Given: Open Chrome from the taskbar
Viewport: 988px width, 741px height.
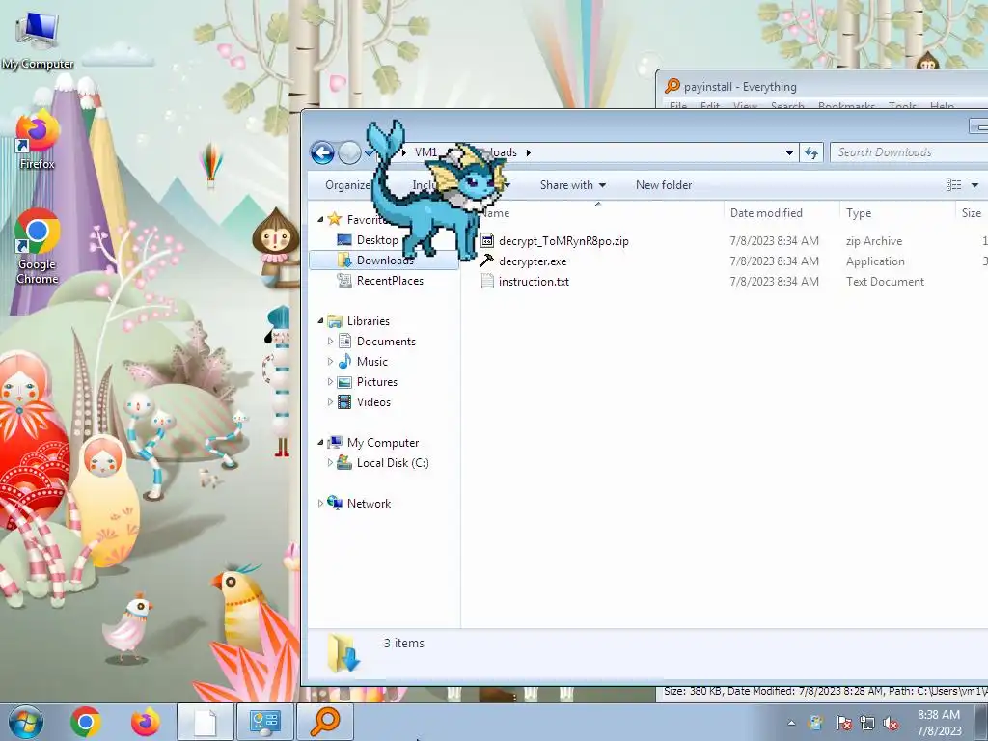Looking at the screenshot, I should coord(86,722).
